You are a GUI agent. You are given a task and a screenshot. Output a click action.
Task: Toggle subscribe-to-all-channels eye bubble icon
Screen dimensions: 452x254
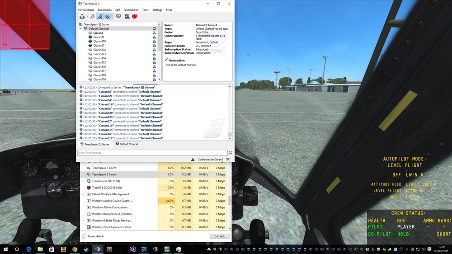click(118, 16)
